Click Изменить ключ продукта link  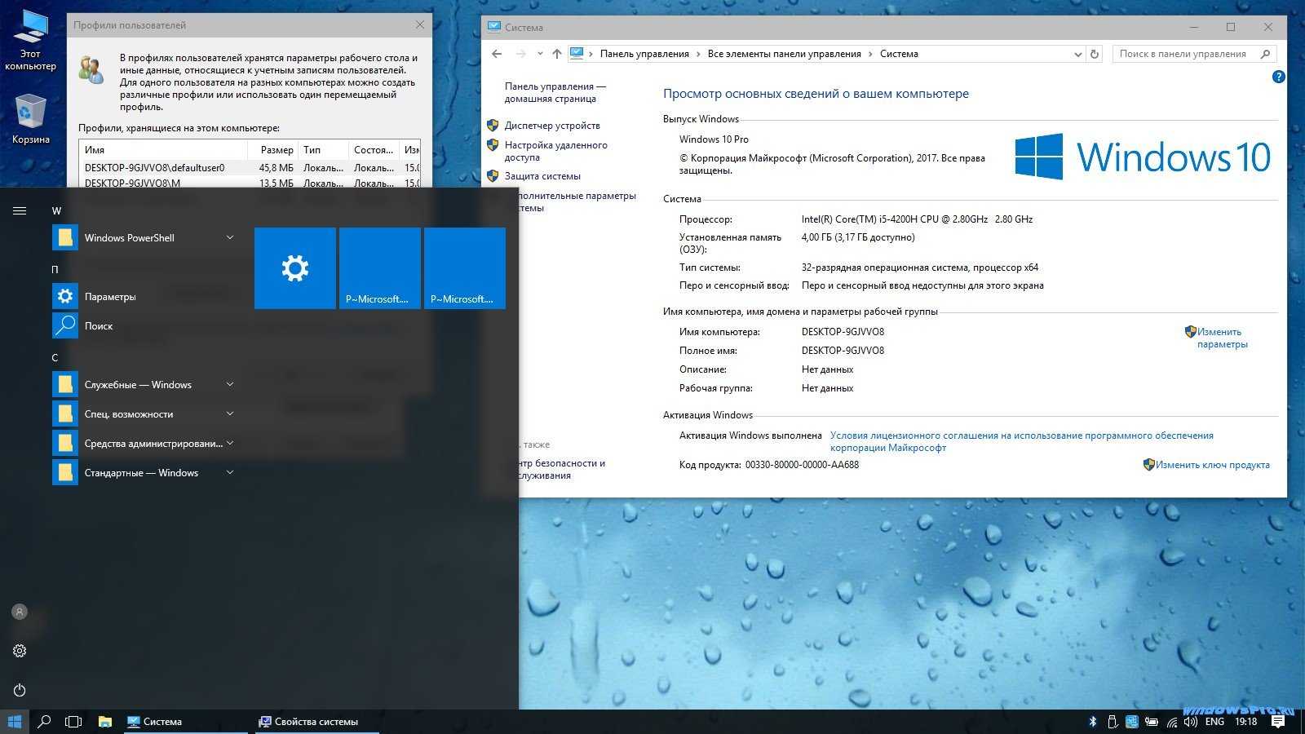(x=1212, y=465)
